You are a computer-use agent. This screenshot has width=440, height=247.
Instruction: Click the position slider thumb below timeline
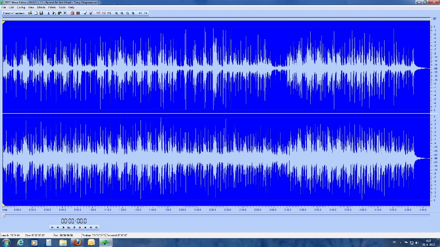[3, 215]
